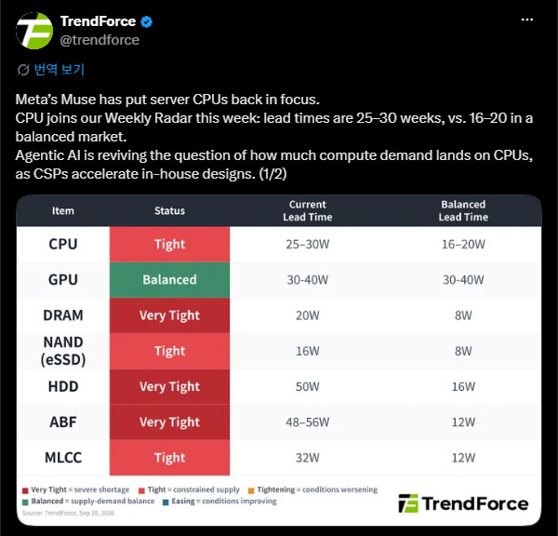
Task: Click the blue verified badge
Action: point(147,21)
